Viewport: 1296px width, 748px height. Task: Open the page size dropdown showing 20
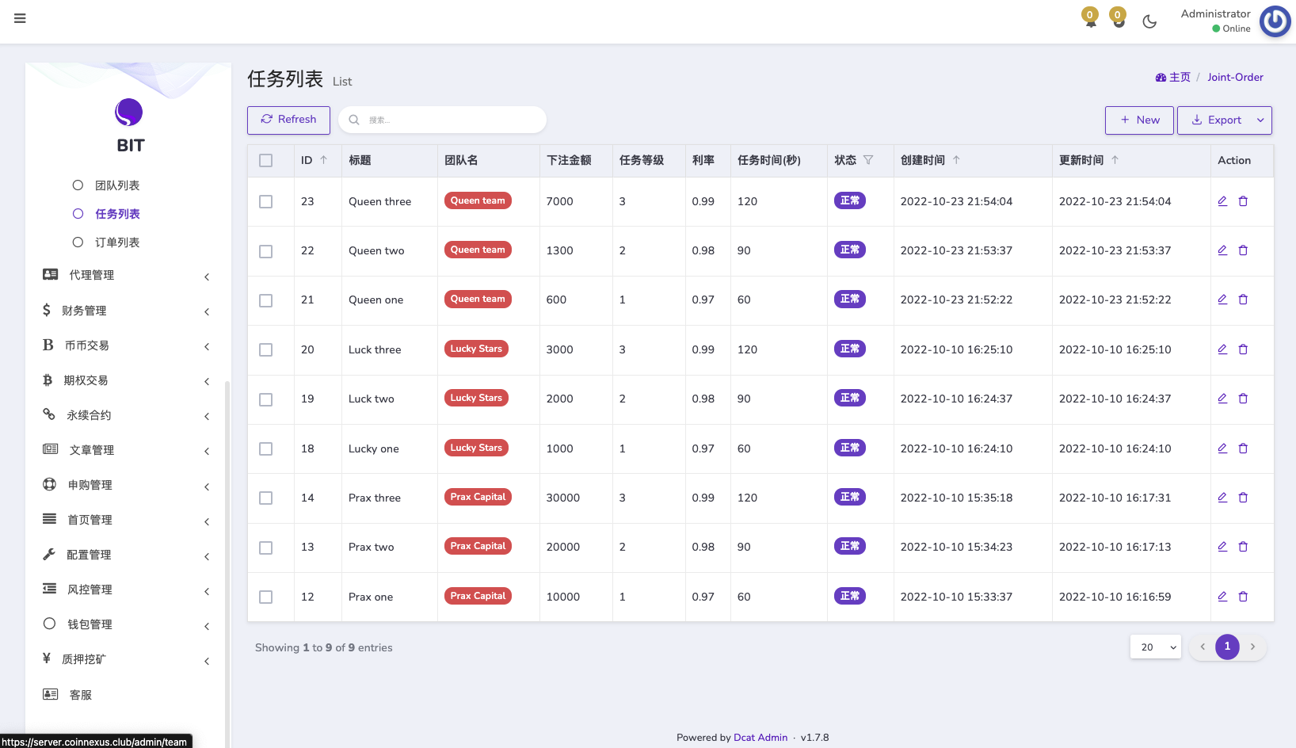[1155, 647]
